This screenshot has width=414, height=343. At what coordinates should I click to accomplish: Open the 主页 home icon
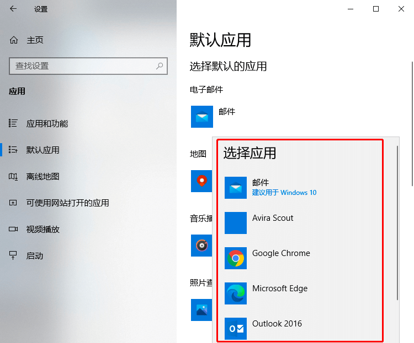(14, 40)
